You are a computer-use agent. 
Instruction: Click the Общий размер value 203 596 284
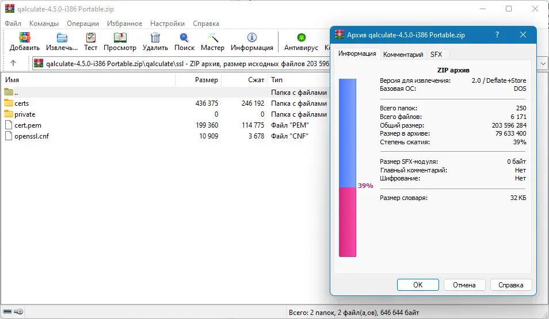(509, 125)
